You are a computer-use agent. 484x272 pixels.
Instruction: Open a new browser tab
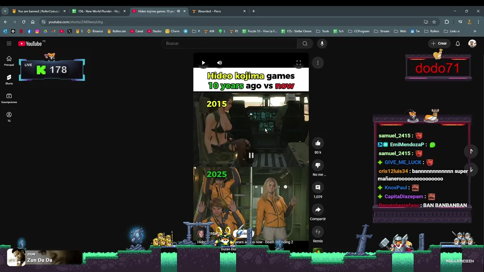coord(253,11)
